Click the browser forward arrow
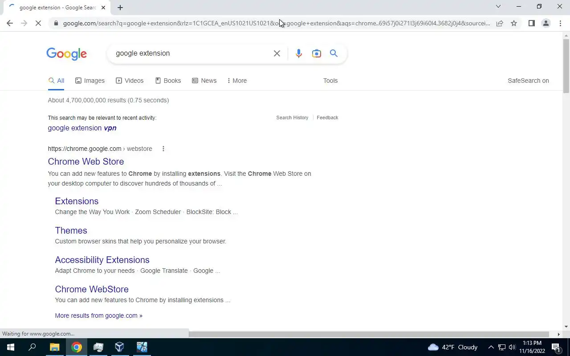Image resolution: width=570 pixels, height=356 pixels. pos(24,23)
